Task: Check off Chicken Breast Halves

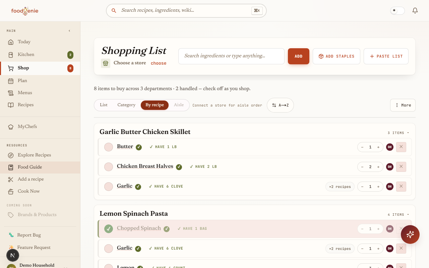Action: tap(109, 167)
